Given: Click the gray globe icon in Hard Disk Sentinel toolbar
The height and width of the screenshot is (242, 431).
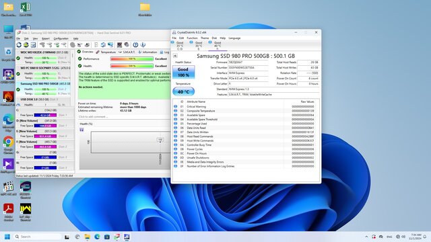Looking at the screenshot, I should click(73, 45).
